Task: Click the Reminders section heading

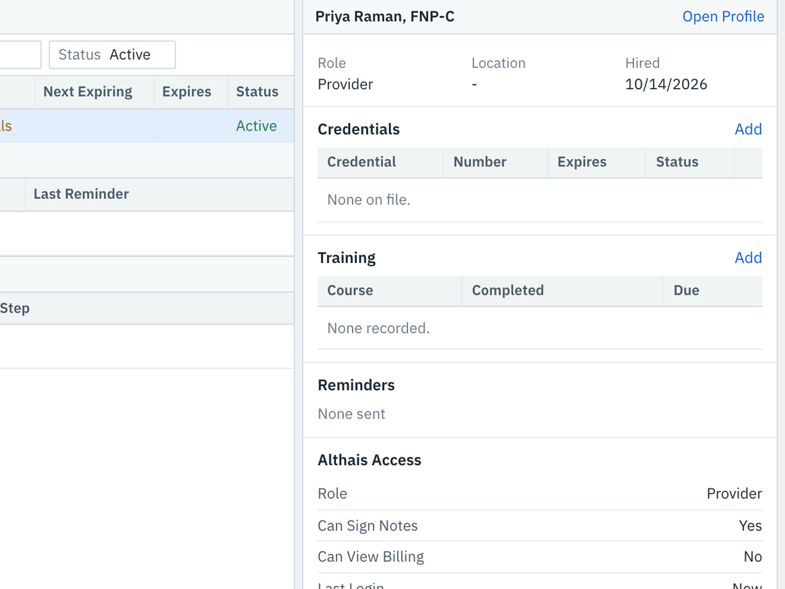Action: tap(356, 385)
